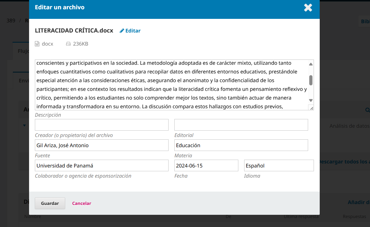Click the 236KB size text
Image resolution: width=370 pixels, height=227 pixels.
coord(81,44)
